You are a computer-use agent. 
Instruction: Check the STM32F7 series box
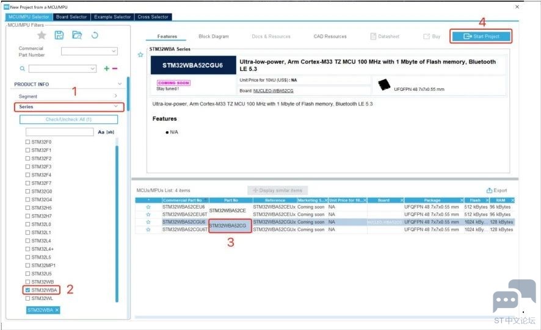(x=27, y=183)
